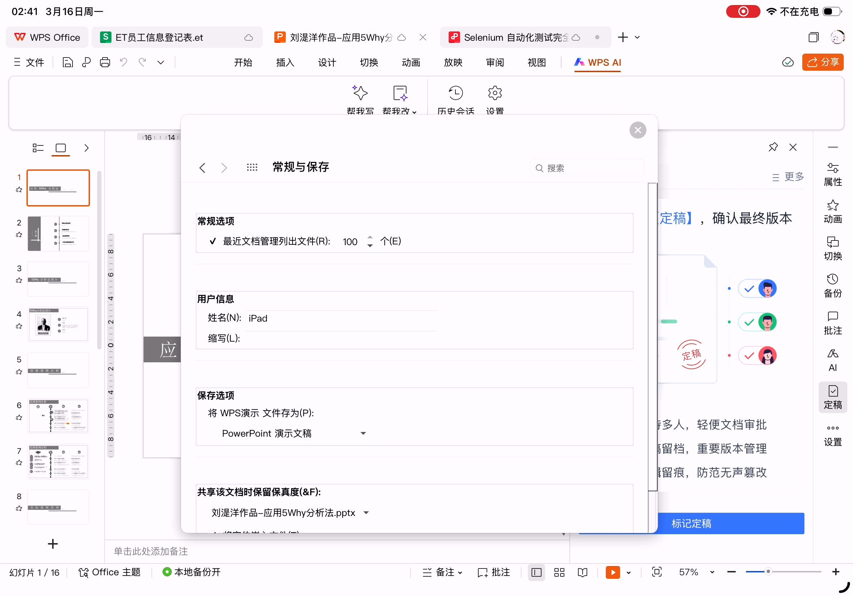Open the 动画 panel in right sidebar

[x=832, y=212]
